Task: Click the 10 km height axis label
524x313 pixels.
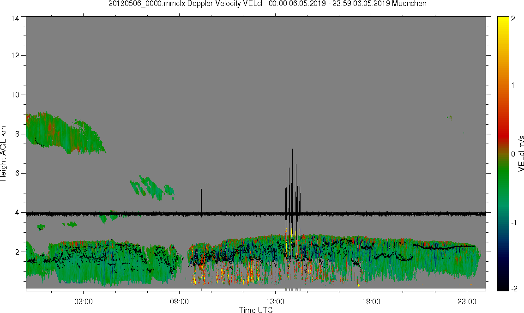Action: (15, 95)
